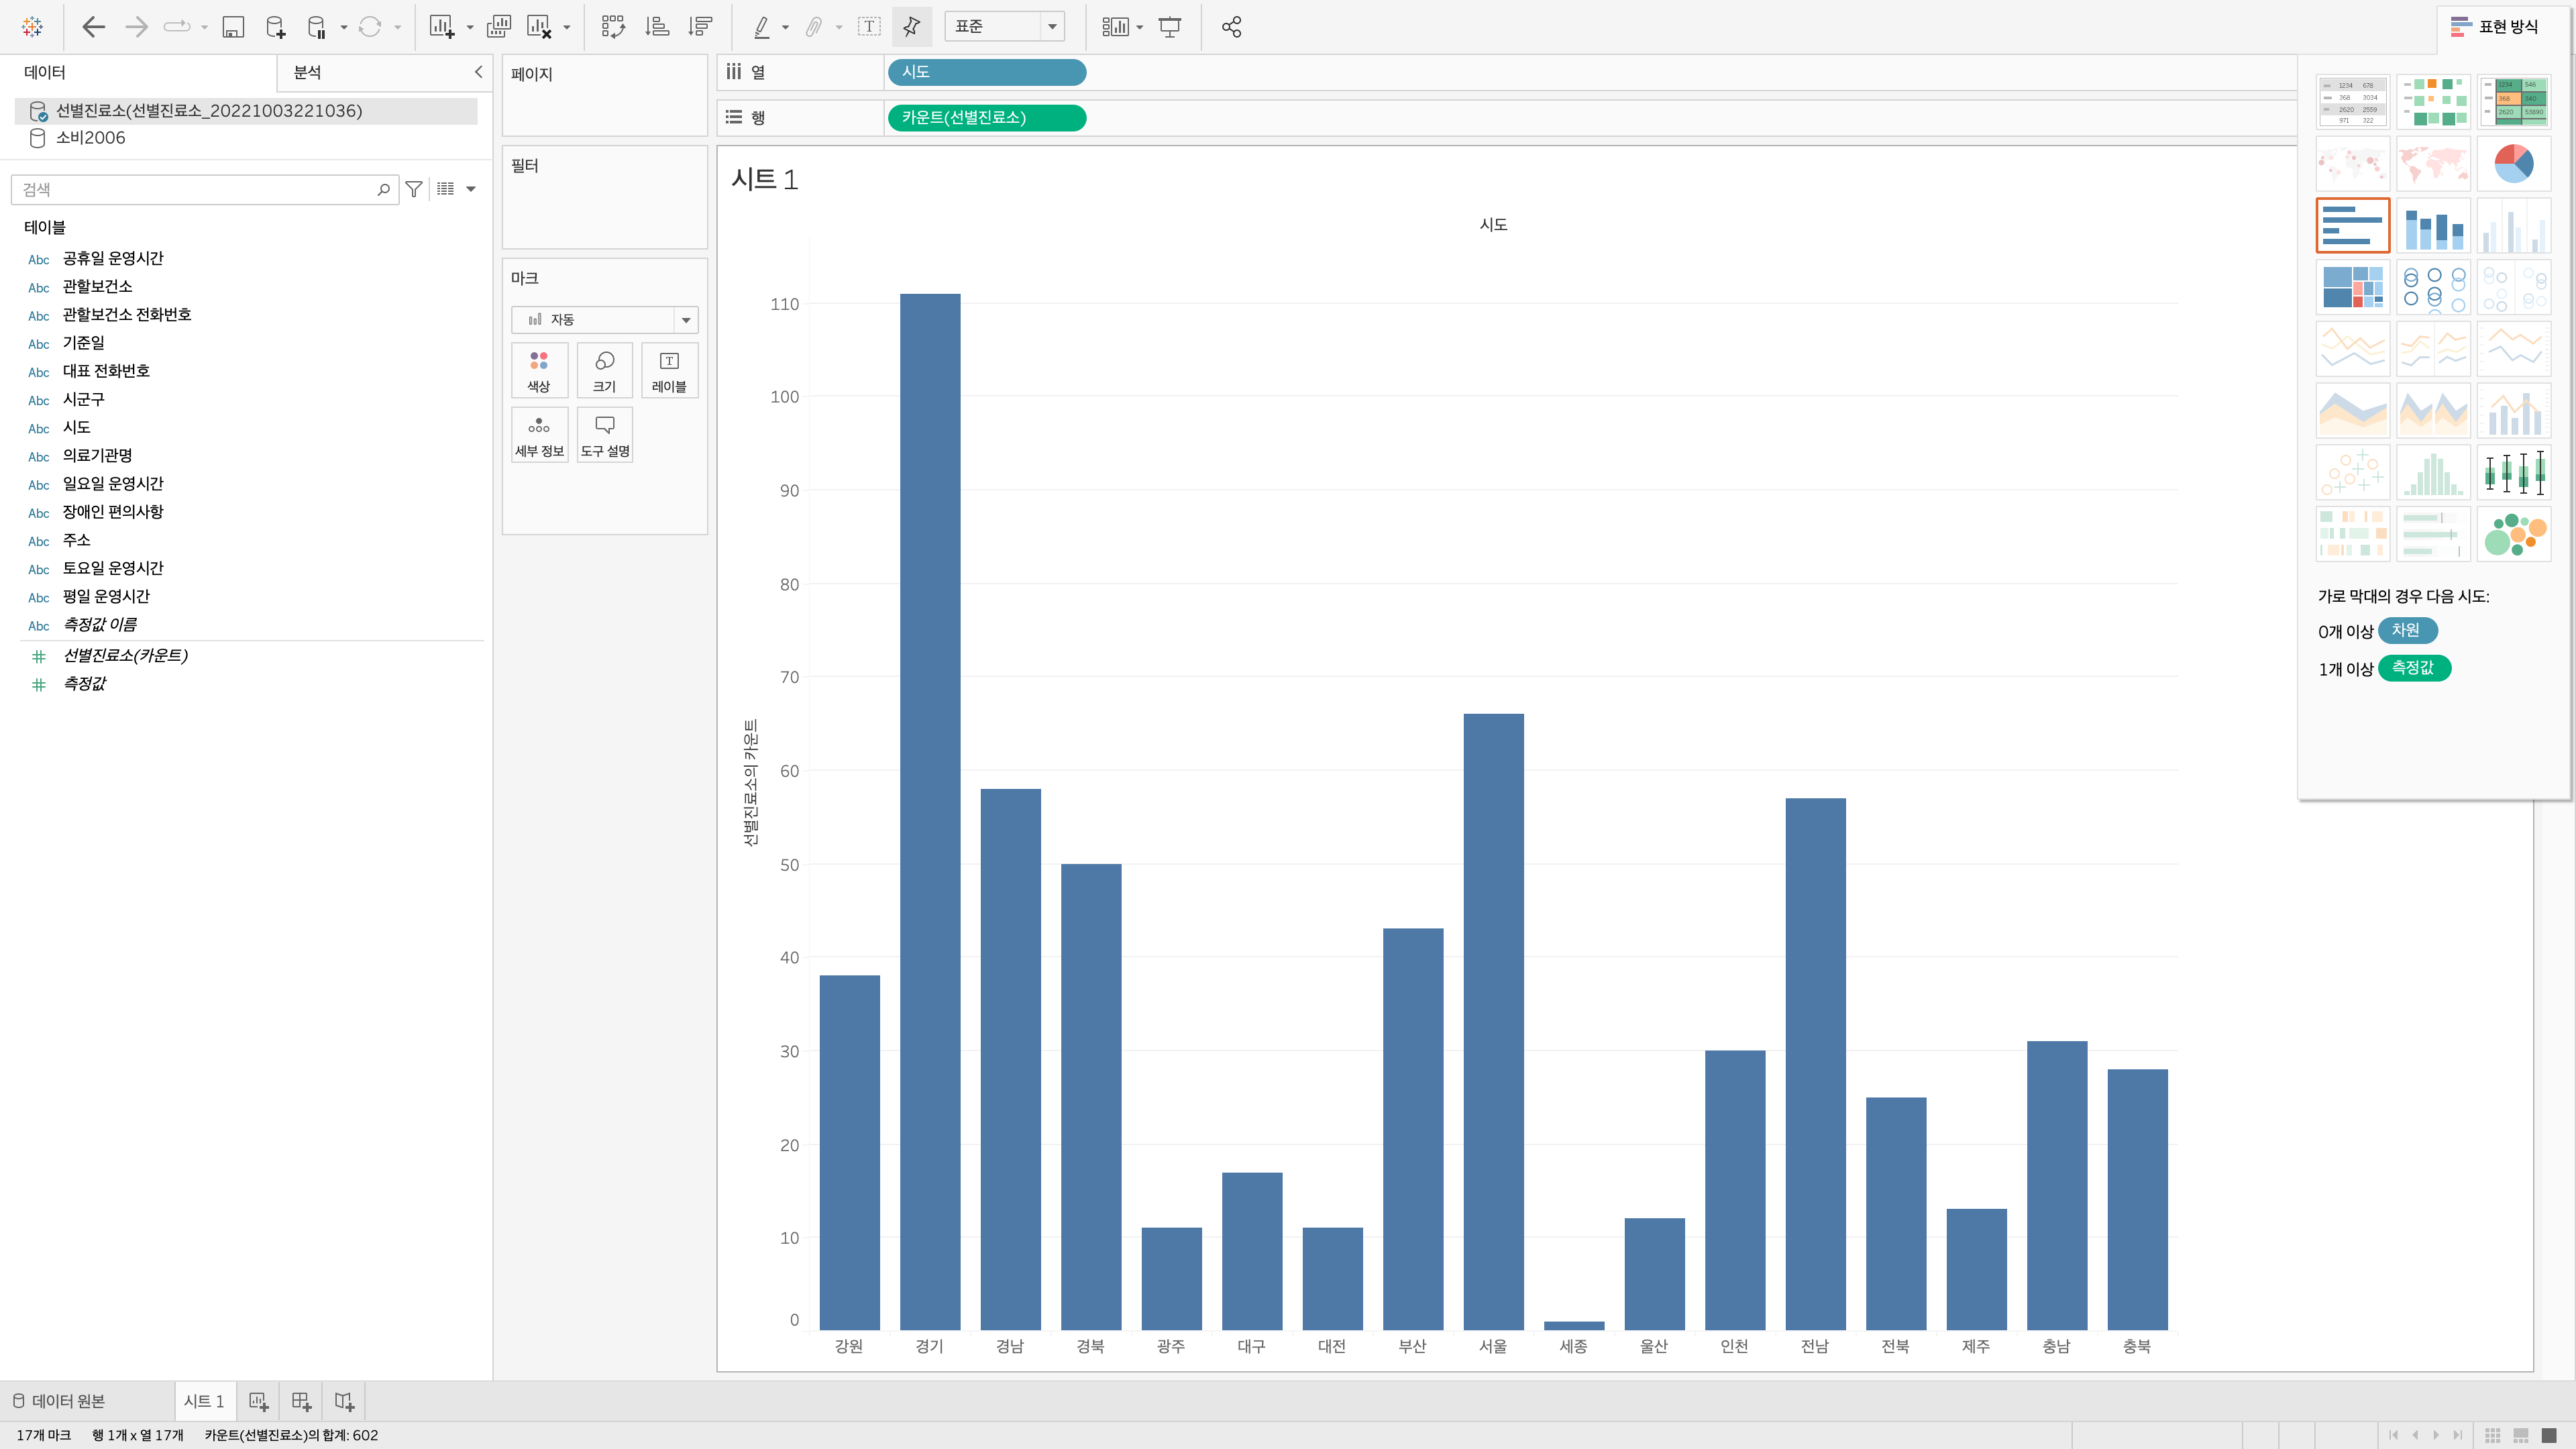The height and width of the screenshot is (1449, 2576).
Task: Click the undo back arrow
Action: coord(93,27)
